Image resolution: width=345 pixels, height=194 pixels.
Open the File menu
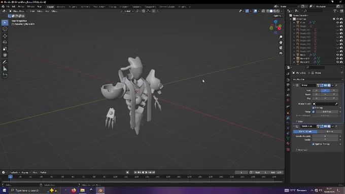pyautogui.click(x=8, y=7)
